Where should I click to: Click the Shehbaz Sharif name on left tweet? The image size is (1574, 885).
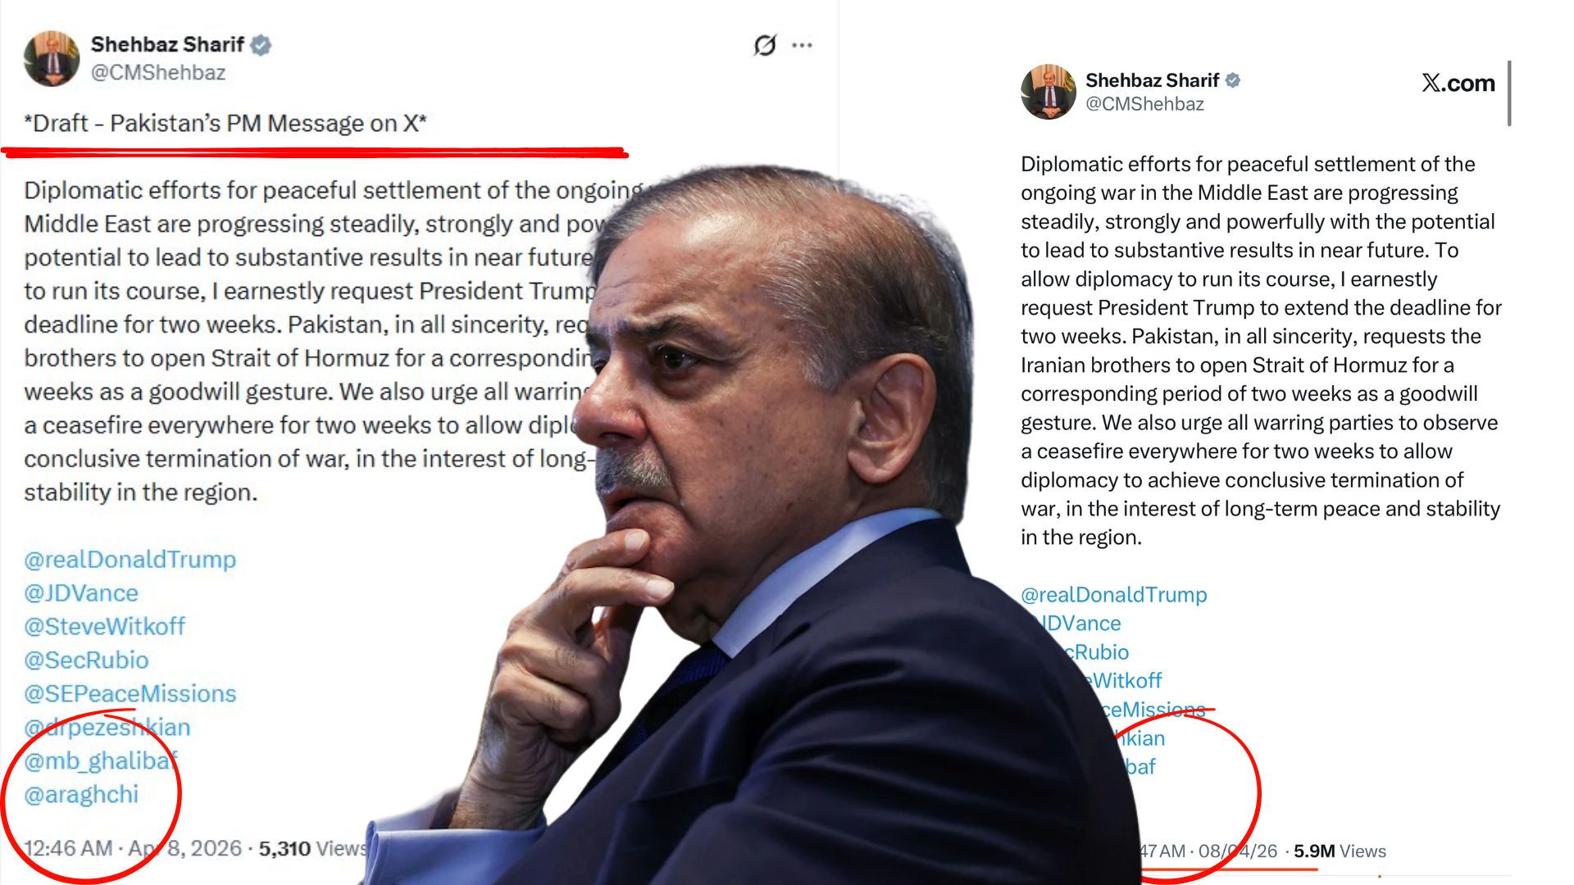click(x=167, y=44)
